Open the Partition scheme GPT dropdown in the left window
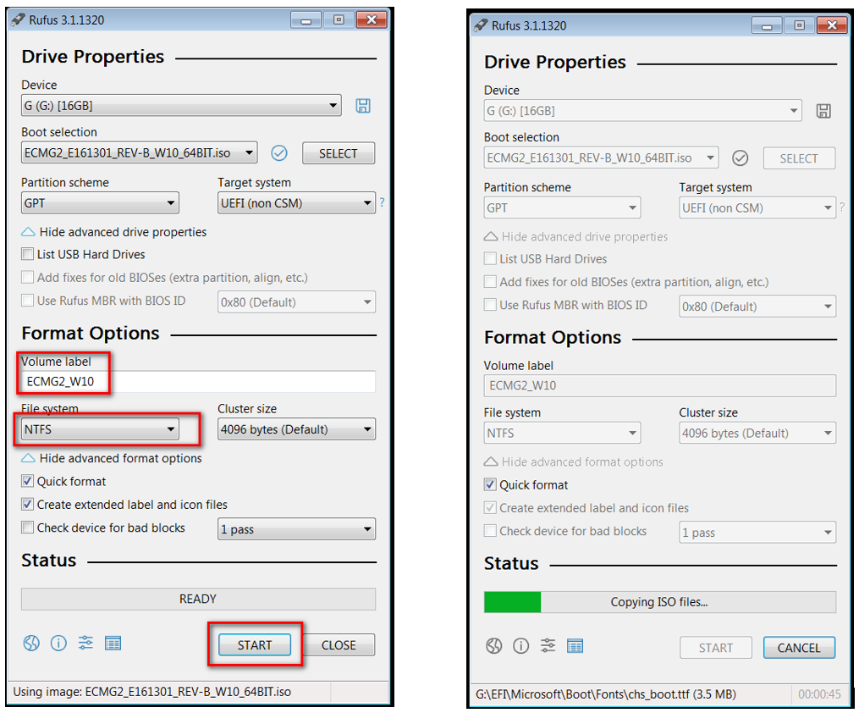859x713 pixels. [x=100, y=203]
